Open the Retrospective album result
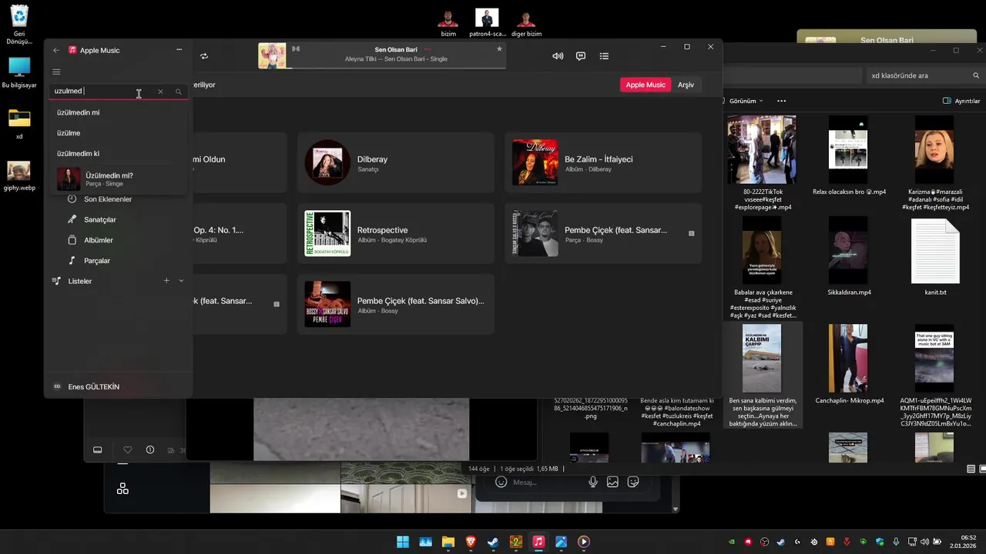This screenshot has height=554, width=986. (x=396, y=233)
